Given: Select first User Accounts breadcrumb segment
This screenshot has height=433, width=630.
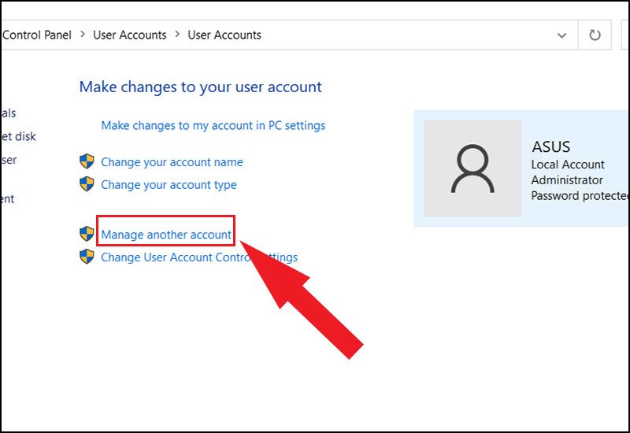Looking at the screenshot, I should pos(130,35).
